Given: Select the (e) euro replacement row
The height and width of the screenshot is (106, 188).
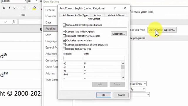Looking at the screenshot, I should [92, 67].
